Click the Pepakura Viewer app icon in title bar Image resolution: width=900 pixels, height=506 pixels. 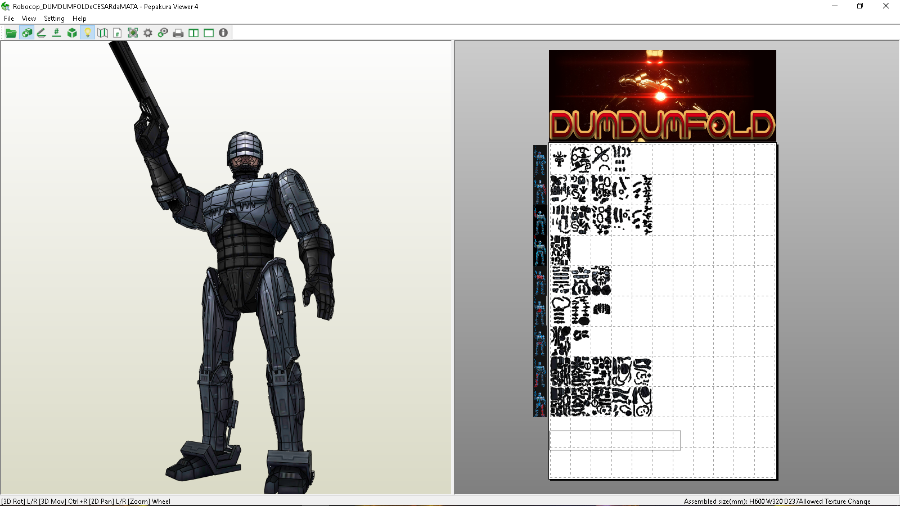coord(6,7)
